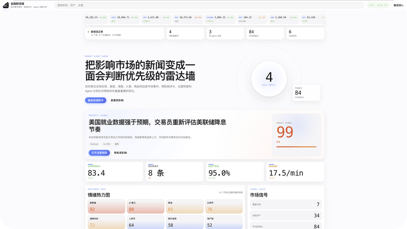Select the XAU 2,368.50 ticker chip
The height and width of the screenshot is (229, 407).
pyautogui.click(x=284, y=19)
